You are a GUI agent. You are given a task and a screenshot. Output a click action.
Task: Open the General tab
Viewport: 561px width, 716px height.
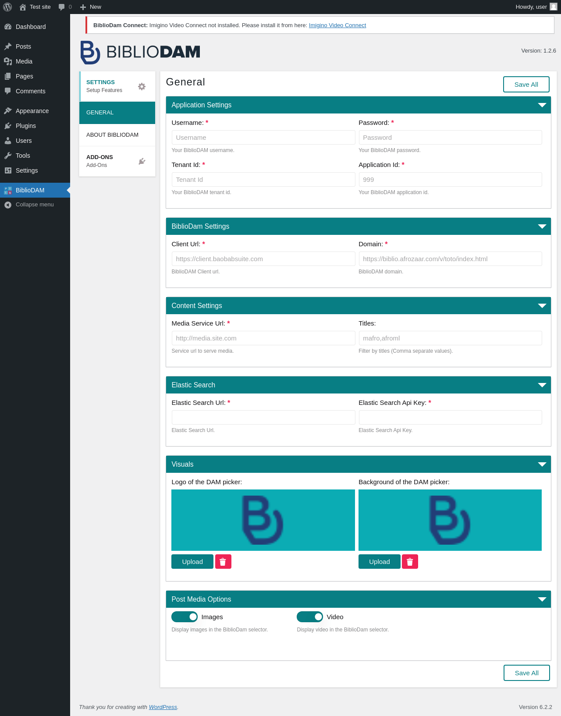click(117, 113)
